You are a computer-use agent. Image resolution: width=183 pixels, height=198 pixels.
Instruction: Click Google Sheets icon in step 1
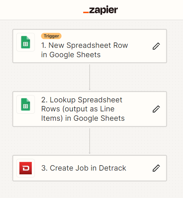[x=25, y=42]
